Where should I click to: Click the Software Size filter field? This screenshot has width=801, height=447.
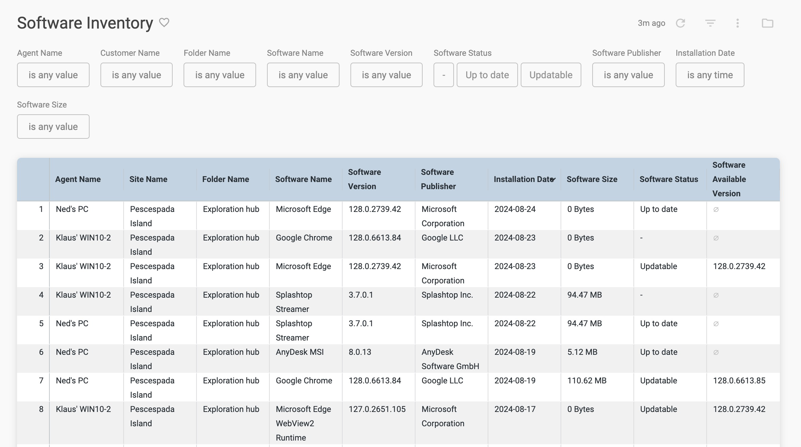[x=53, y=127]
